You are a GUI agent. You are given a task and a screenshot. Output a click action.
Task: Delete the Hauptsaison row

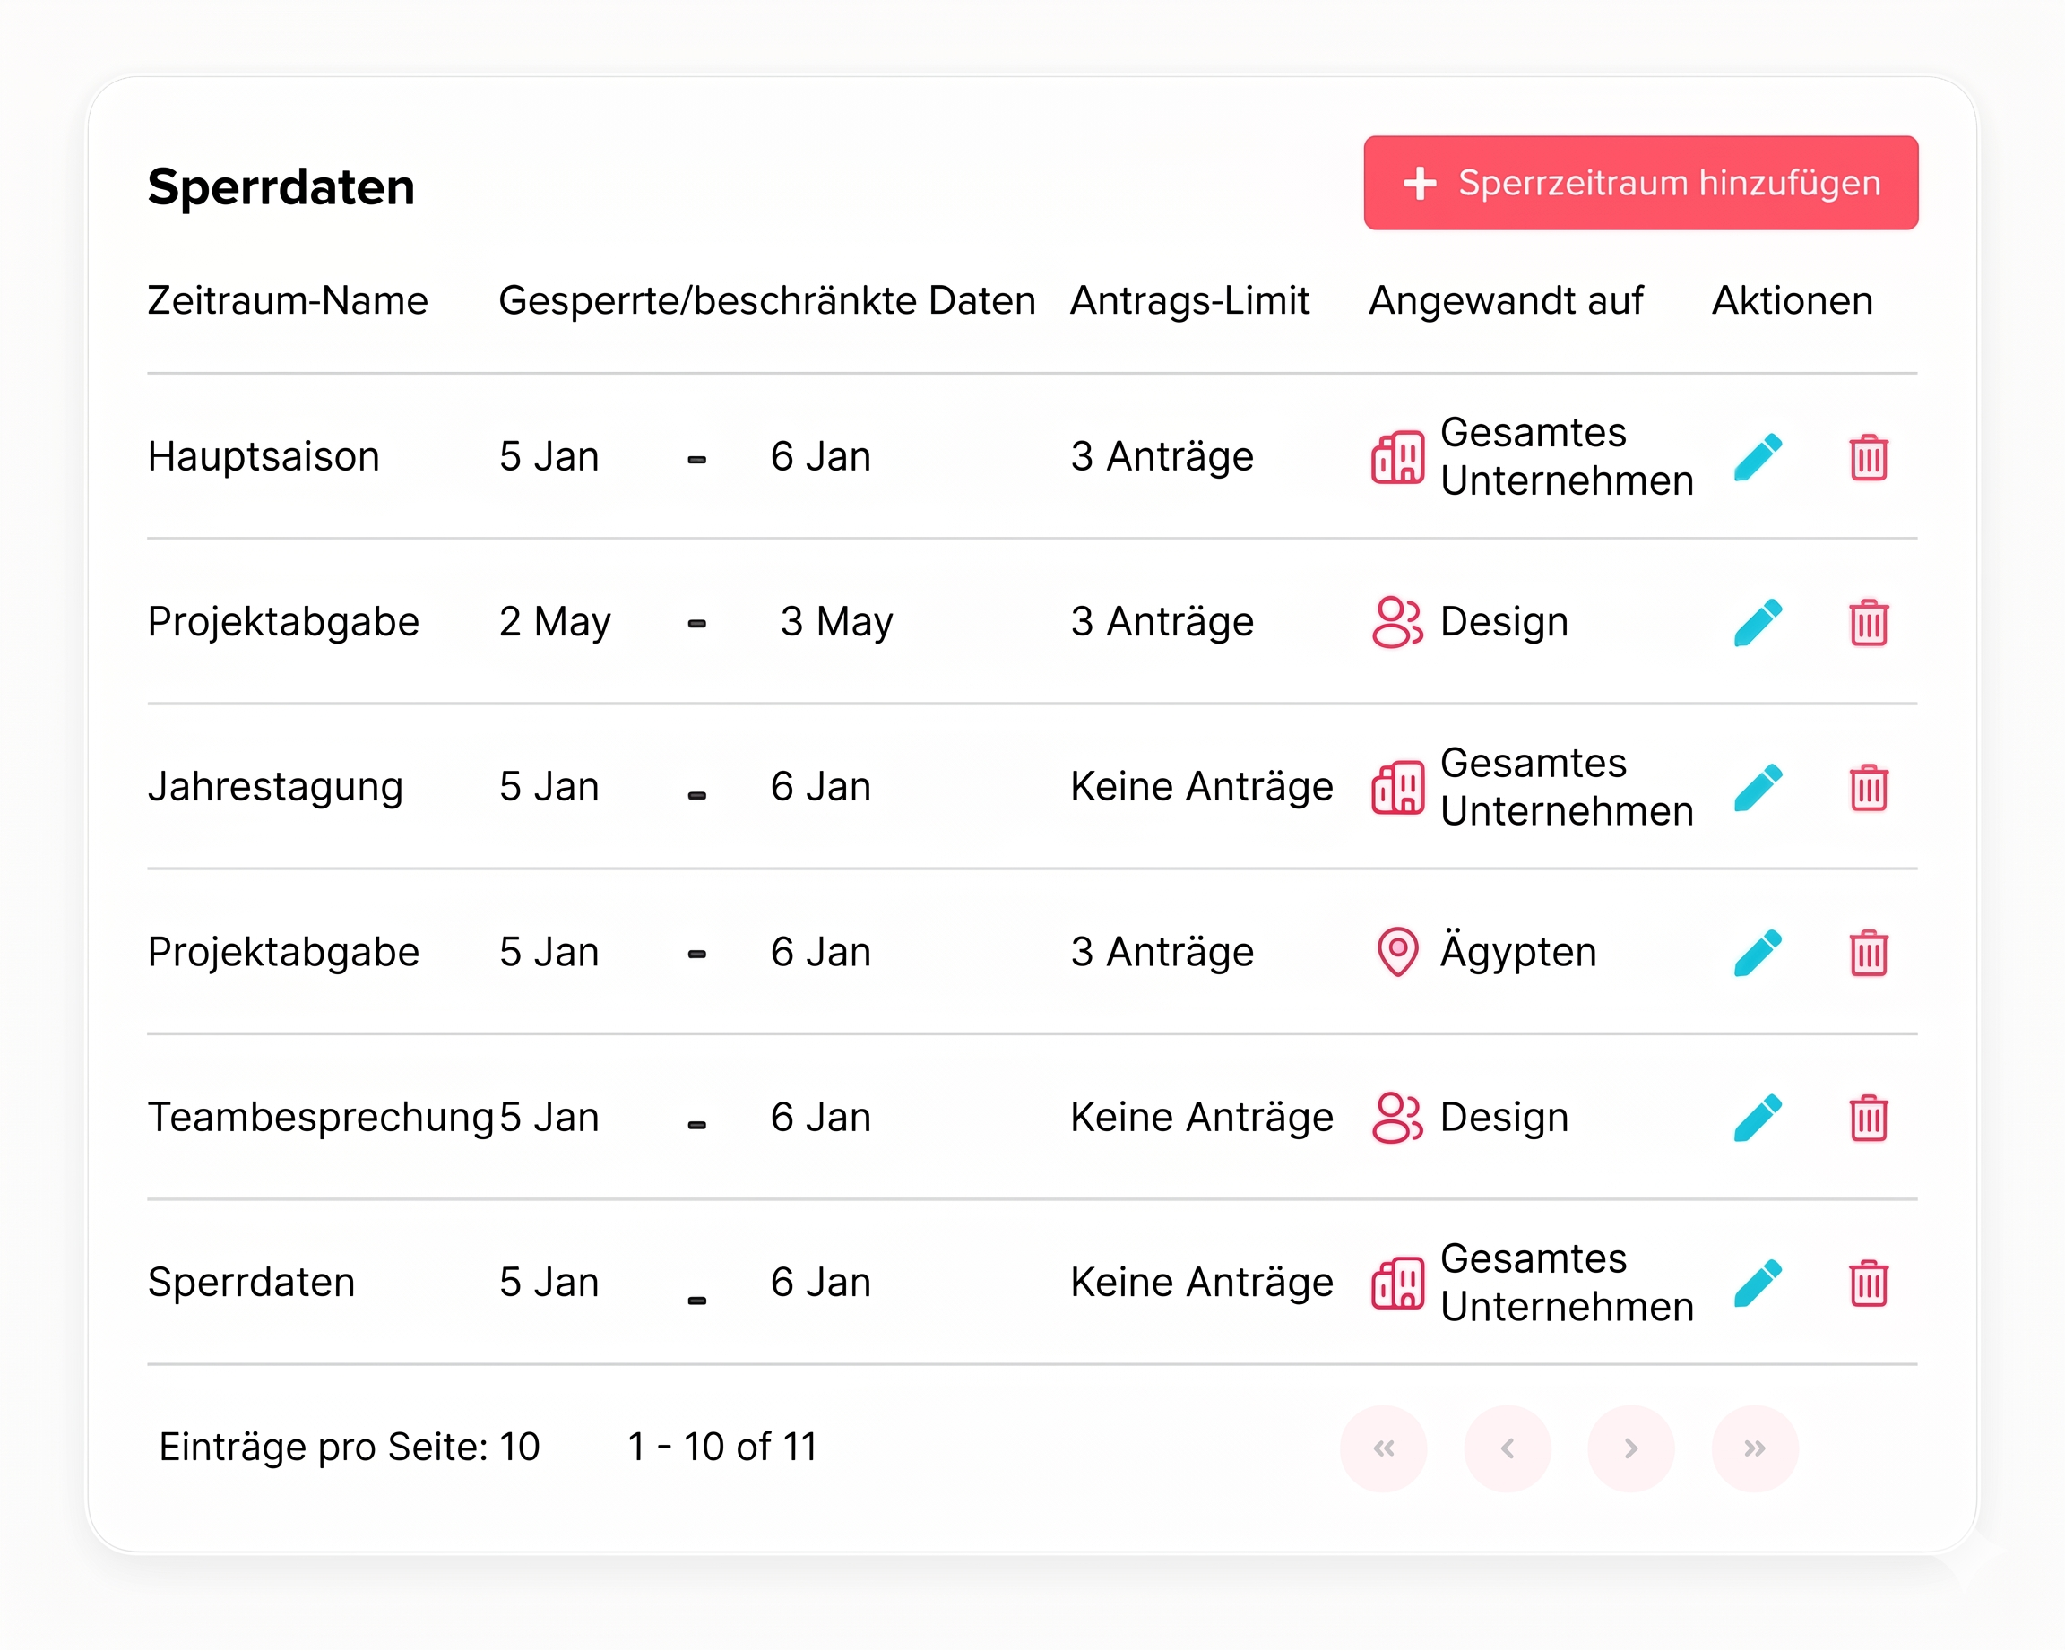[x=1868, y=457]
